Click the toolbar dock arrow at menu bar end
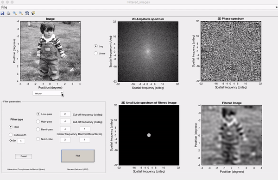This screenshot has height=180, width=278. click(277, 7)
